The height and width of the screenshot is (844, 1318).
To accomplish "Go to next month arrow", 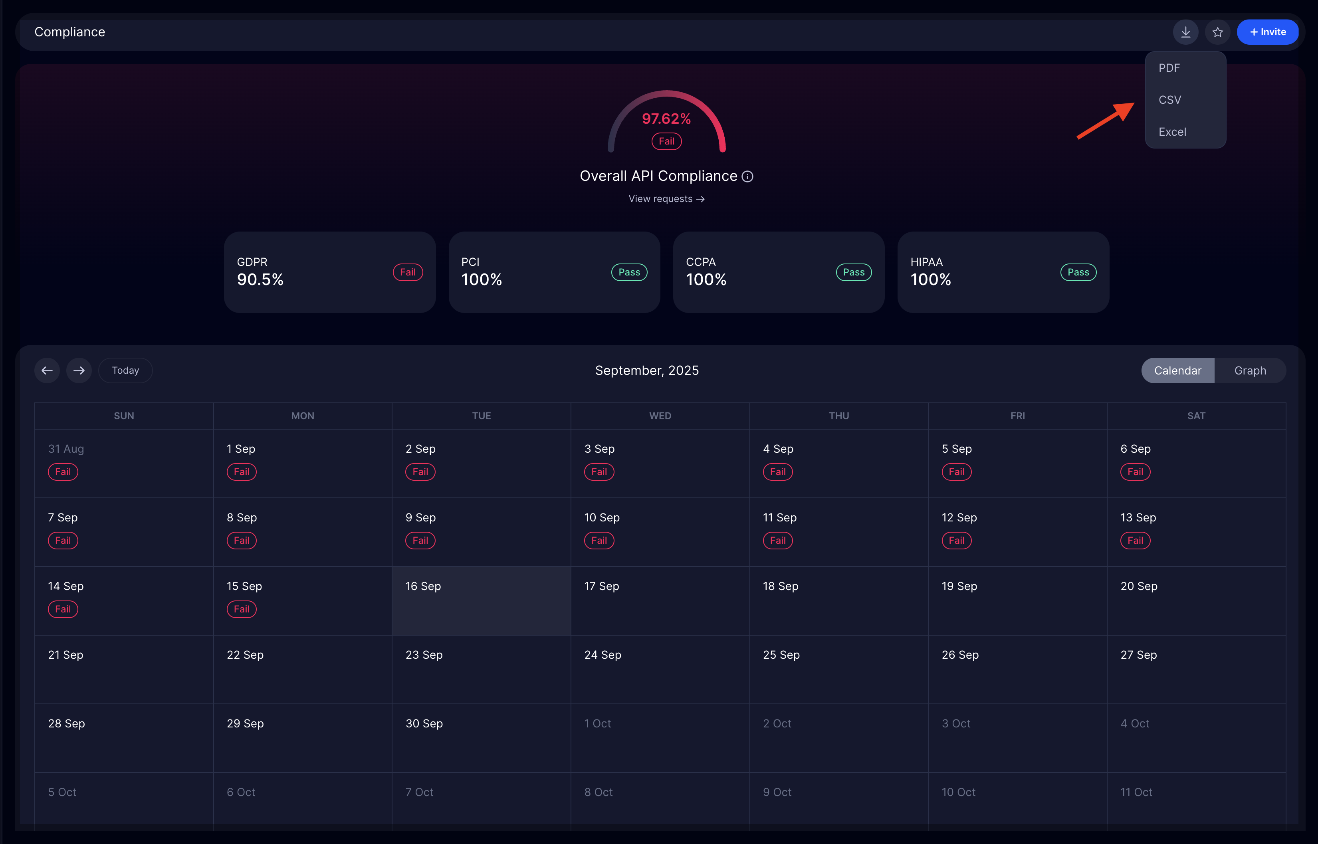I will click(79, 370).
